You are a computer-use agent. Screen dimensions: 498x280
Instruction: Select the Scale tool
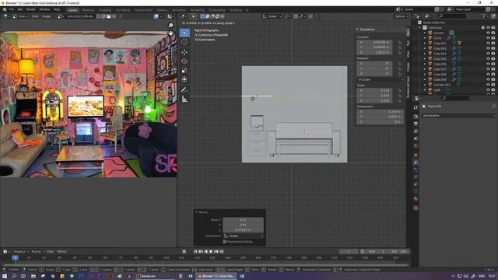[x=184, y=71]
